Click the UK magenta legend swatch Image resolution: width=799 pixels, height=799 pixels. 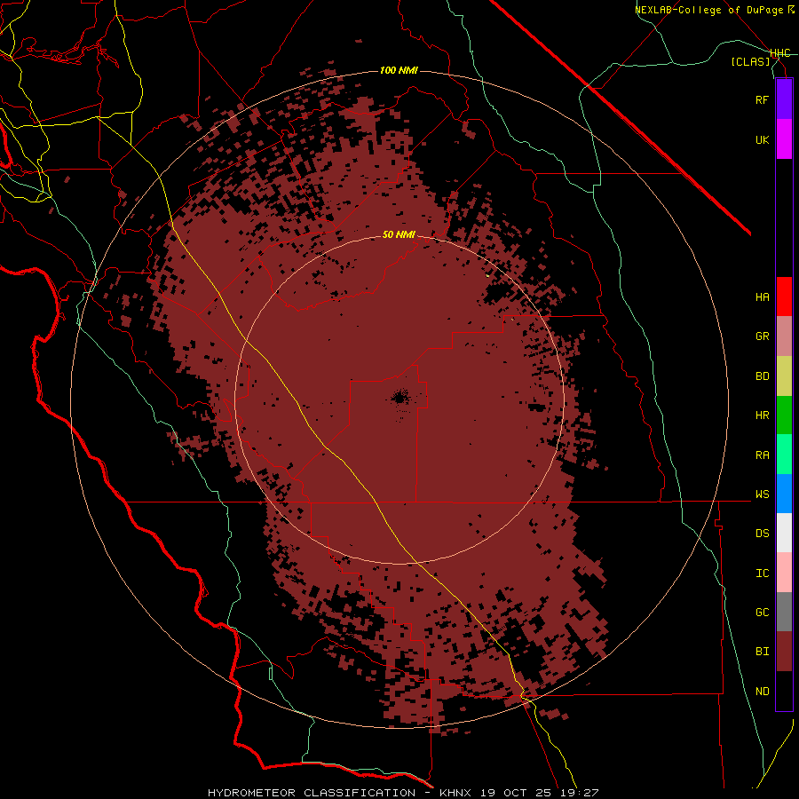pyautogui.click(x=784, y=139)
